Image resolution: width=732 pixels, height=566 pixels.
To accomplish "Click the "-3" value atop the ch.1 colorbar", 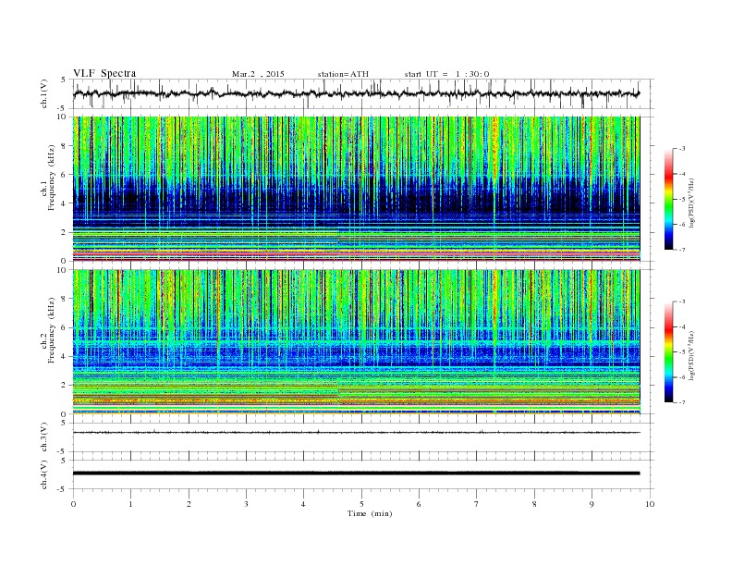I will 681,149.
